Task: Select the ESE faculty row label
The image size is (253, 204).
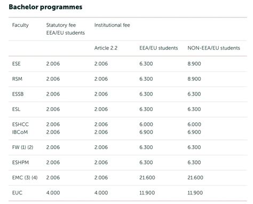Action: (17, 64)
